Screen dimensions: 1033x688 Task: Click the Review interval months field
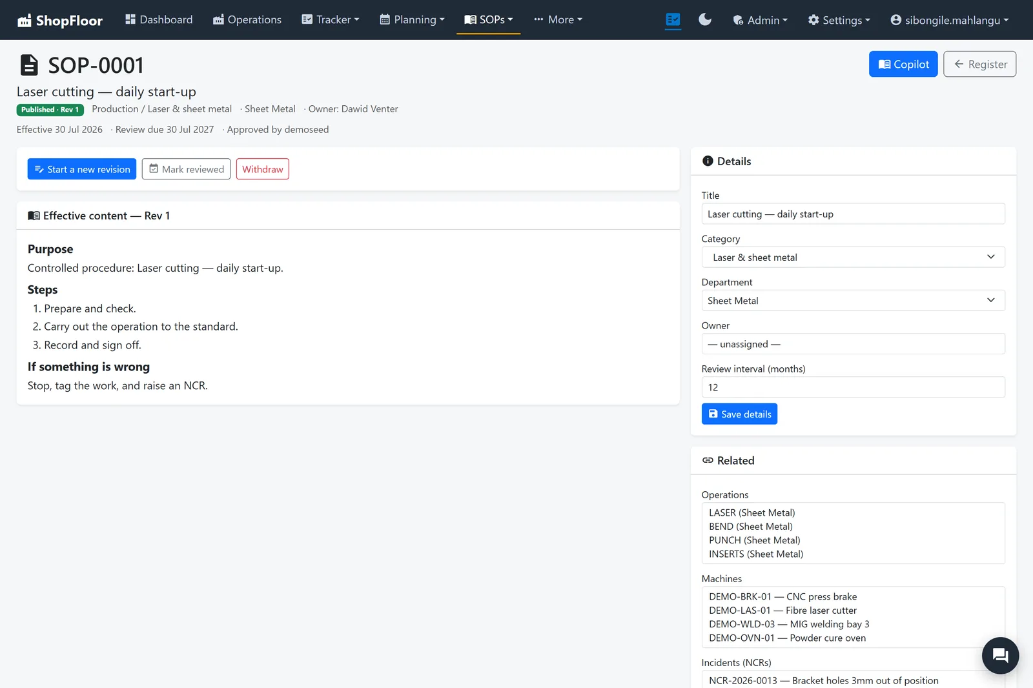click(853, 387)
